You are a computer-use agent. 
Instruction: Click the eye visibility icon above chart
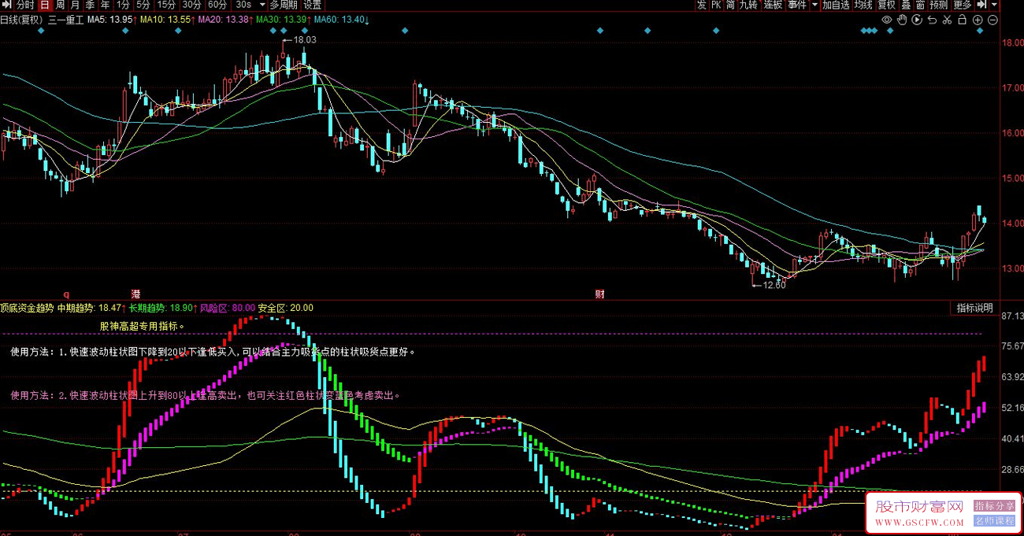click(x=887, y=20)
